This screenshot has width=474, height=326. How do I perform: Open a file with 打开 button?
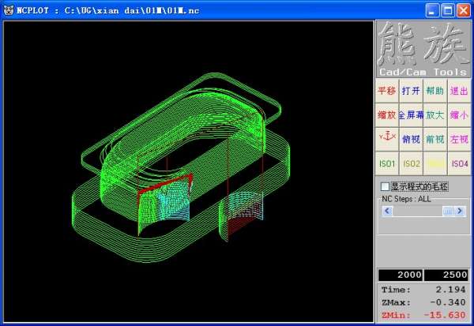pyautogui.click(x=411, y=91)
